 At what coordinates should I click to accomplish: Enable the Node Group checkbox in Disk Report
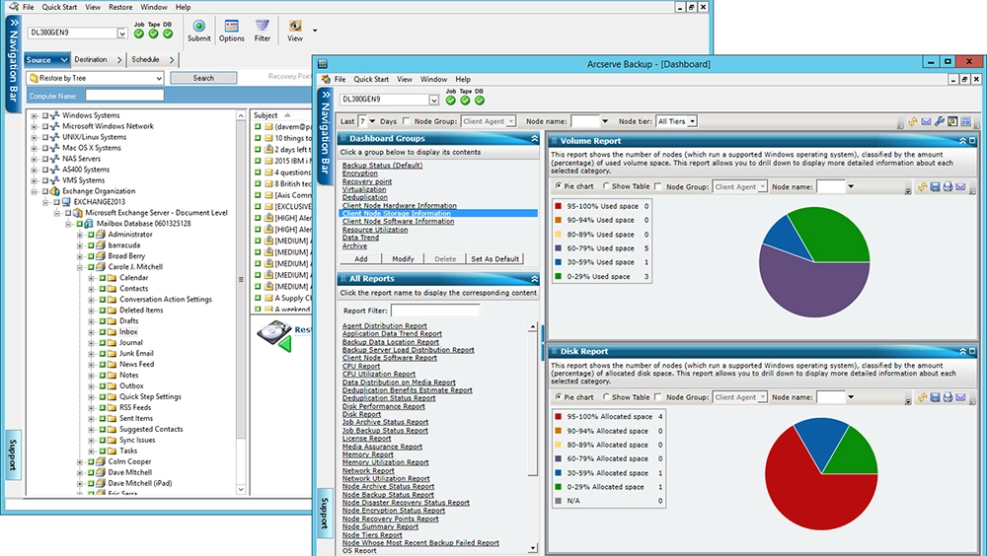click(x=659, y=397)
